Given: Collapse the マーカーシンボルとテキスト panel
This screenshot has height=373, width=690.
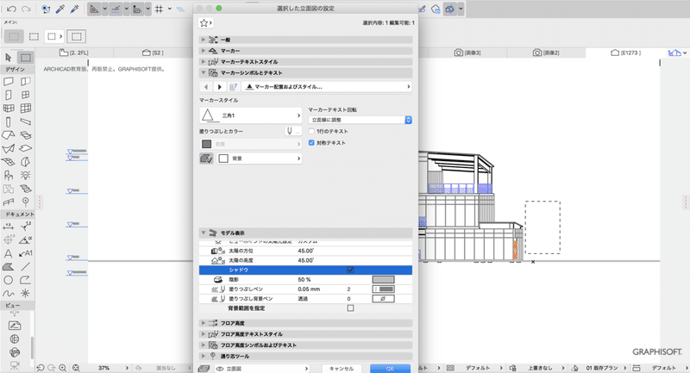Looking at the screenshot, I should (204, 72).
